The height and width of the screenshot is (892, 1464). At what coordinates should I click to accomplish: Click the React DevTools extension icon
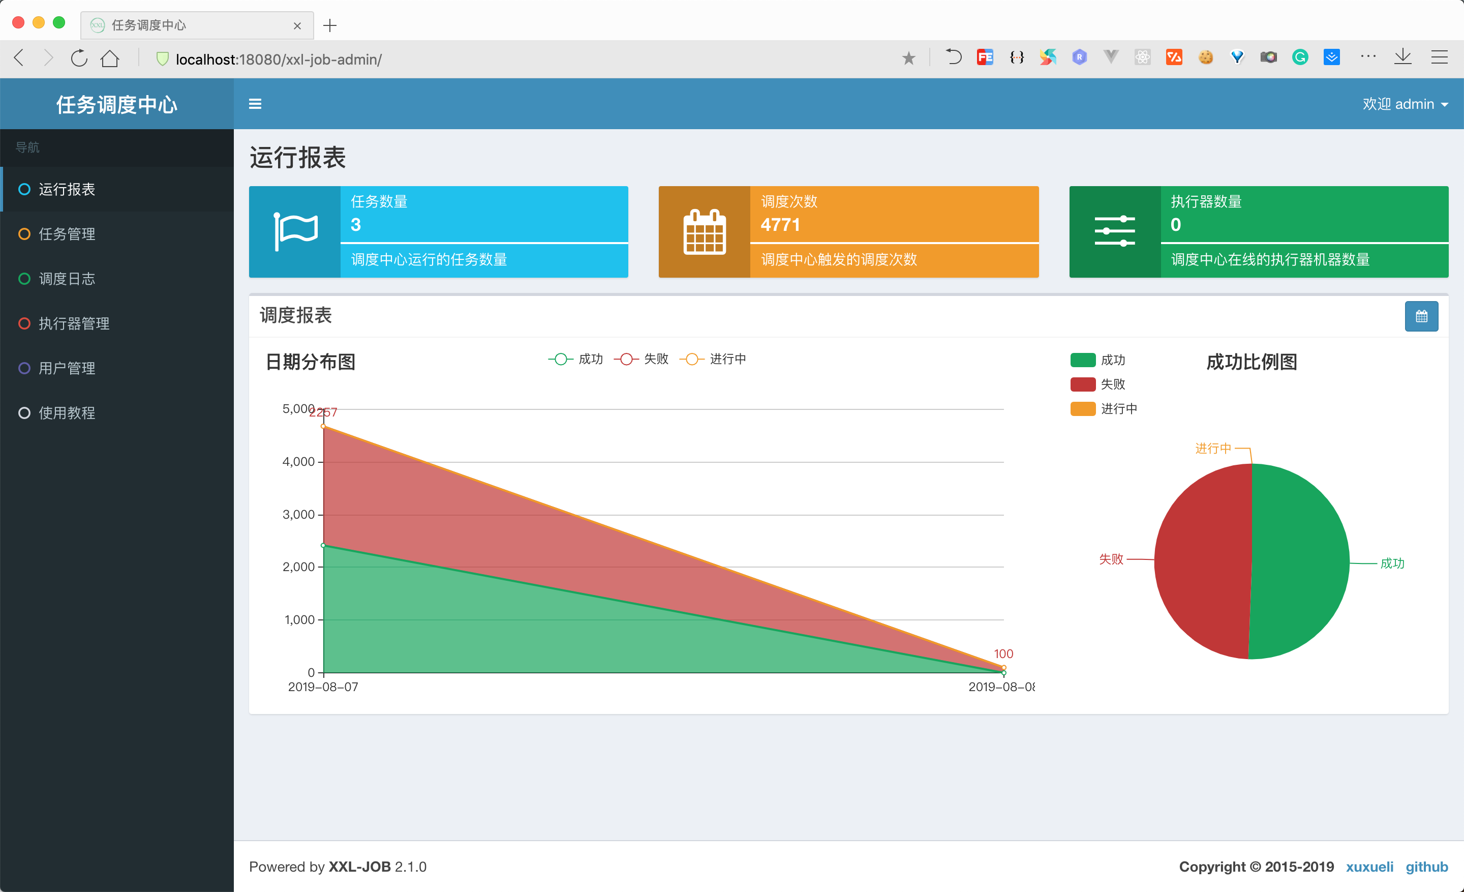(x=1142, y=57)
